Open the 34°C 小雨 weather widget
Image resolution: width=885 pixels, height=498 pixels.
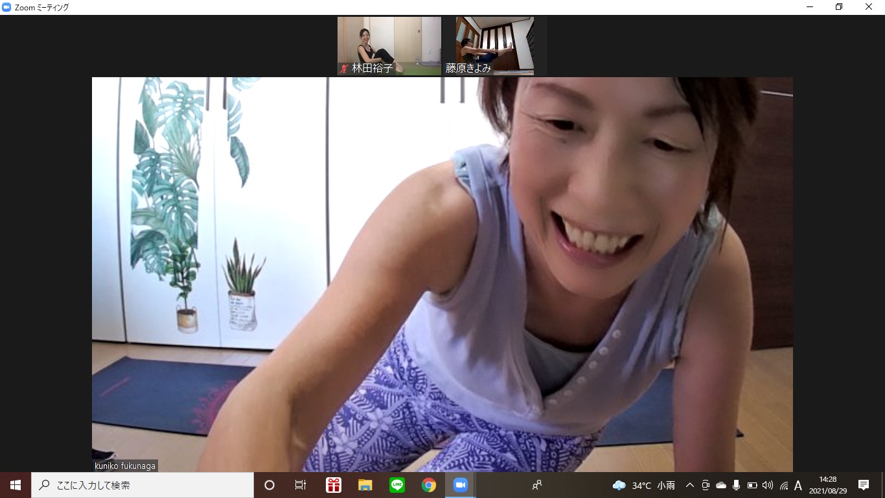[643, 485]
